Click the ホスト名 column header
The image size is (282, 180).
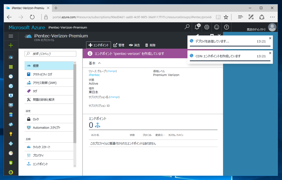tap(95, 135)
